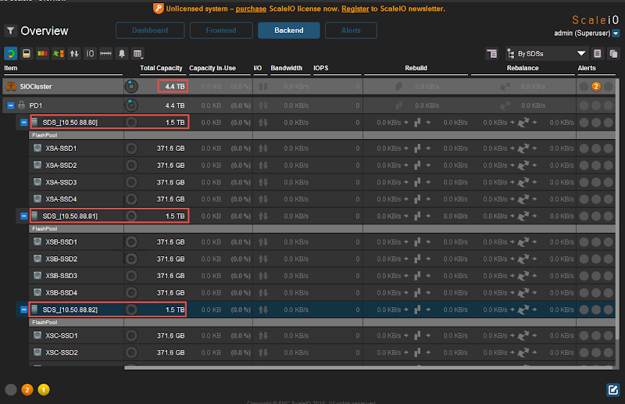625x404 pixels.
Task: Select the ruler-style view icon in toolbar
Action: click(x=105, y=53)
